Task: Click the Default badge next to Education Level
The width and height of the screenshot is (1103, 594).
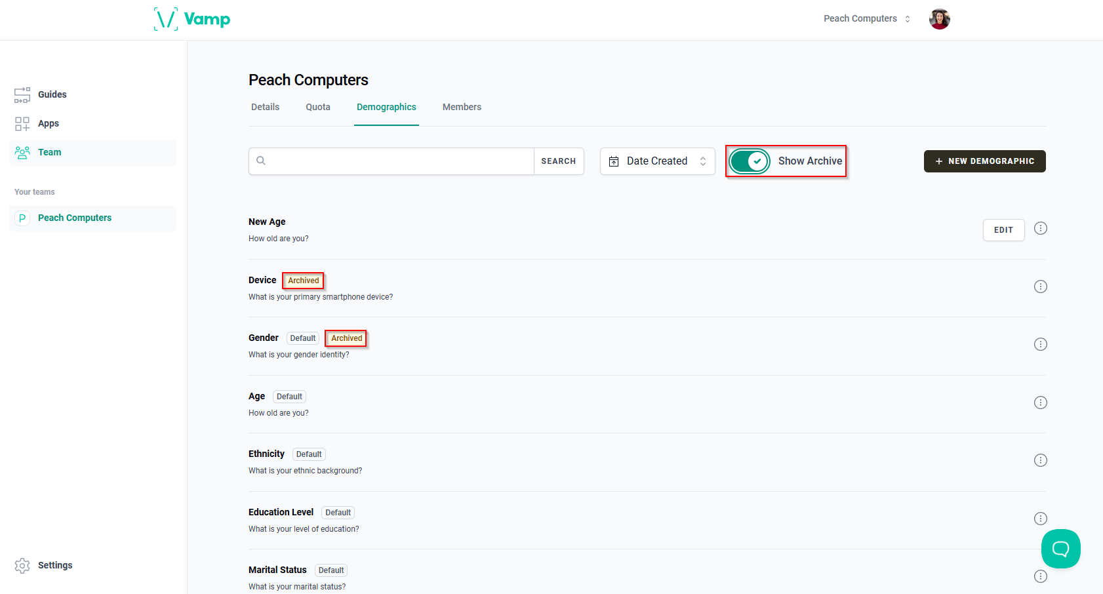Action: (x=338, y=513)
